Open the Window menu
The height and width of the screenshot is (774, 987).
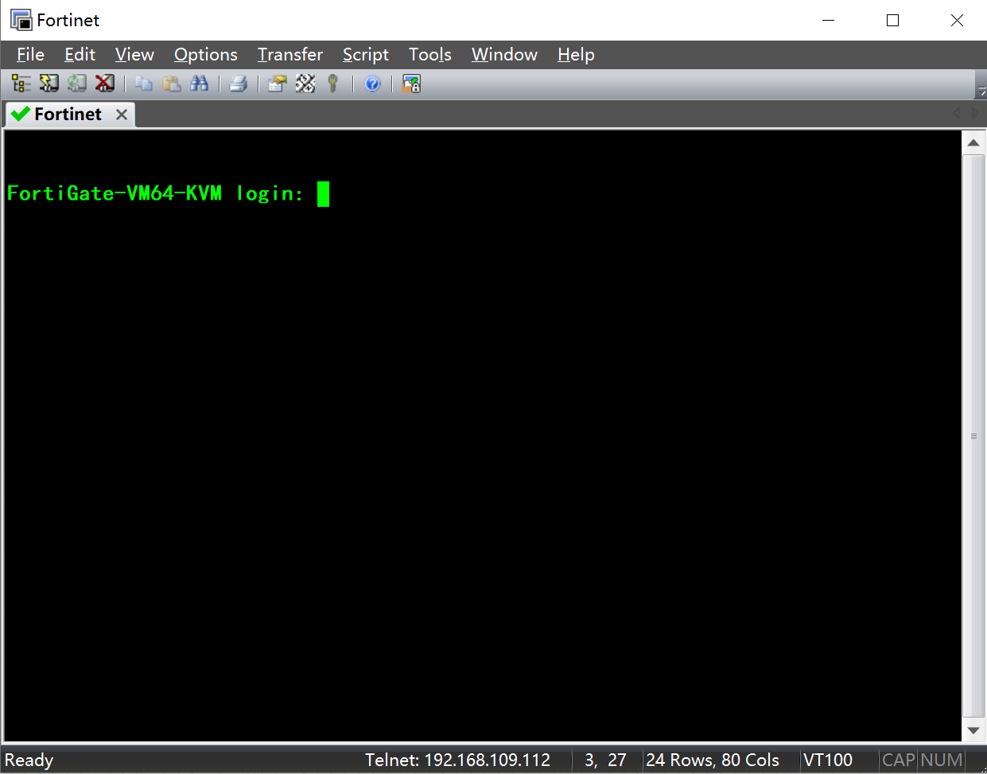click(x=504, y=54)
